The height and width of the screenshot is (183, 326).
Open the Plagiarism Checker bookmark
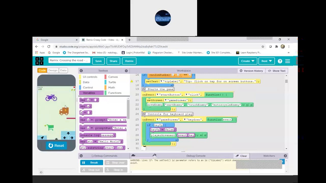(160, 53)
